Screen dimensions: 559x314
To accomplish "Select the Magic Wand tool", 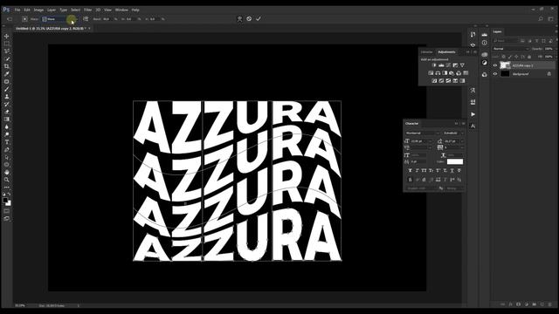I will pyautogui.click(x=6, y=58).
